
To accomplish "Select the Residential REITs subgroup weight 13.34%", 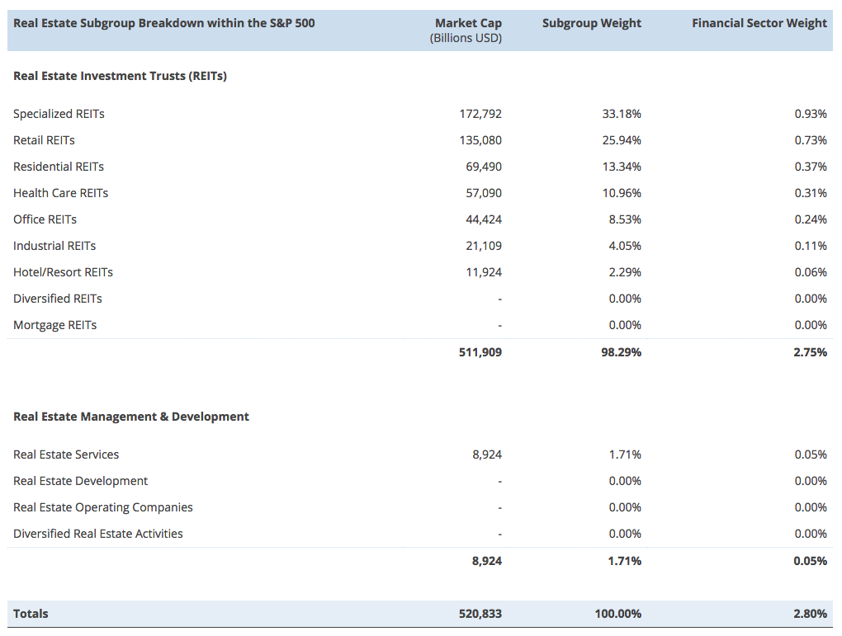I will tap(621, 167).
